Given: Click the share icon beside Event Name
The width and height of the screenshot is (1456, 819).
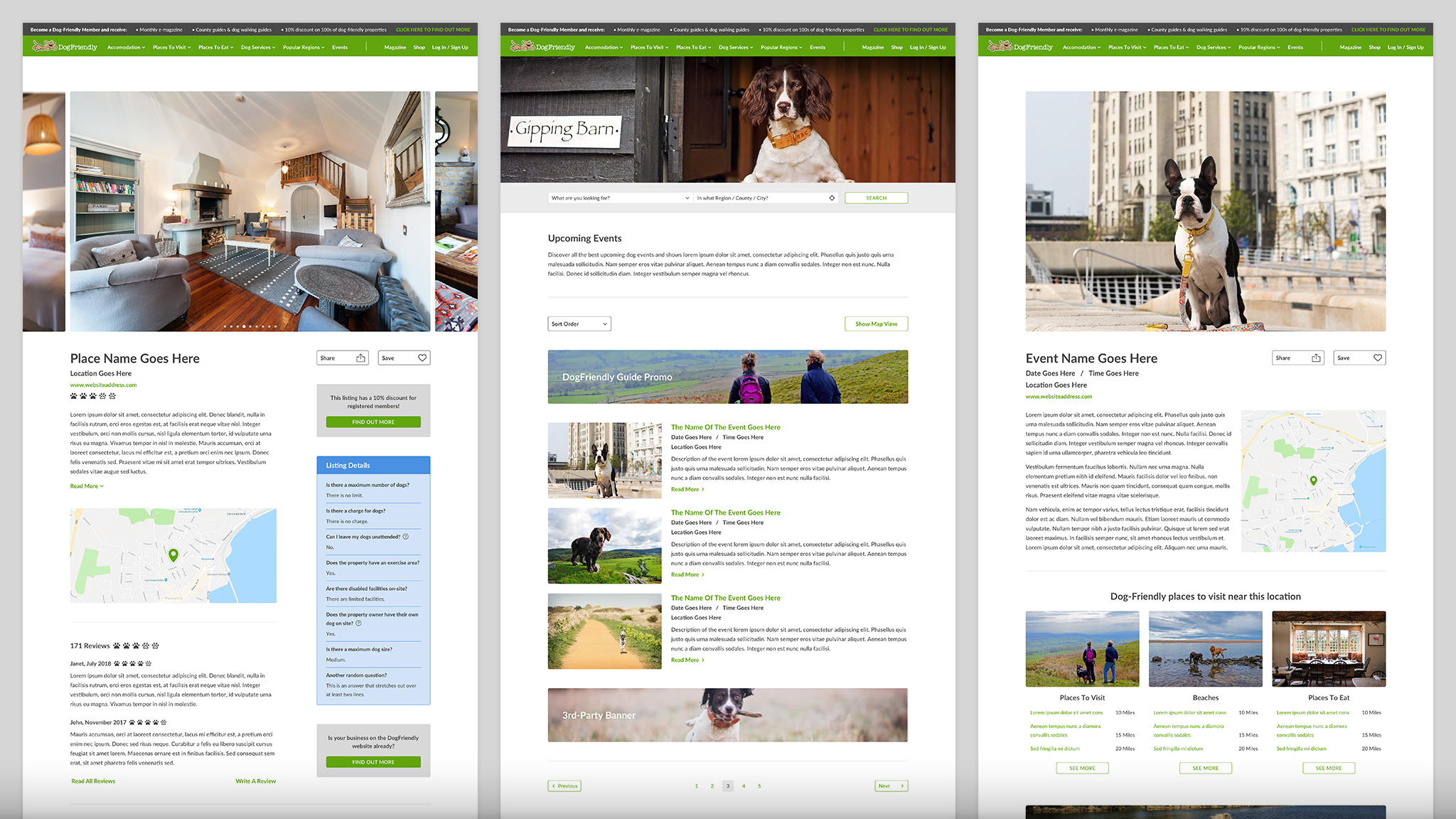Looking at the screenshot, I should pos(1316,358).
